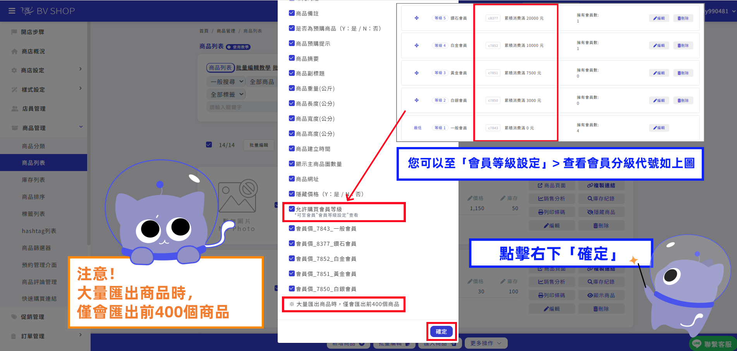Click 隱藏商品 eye-slash button
Viewport: 737px width, 351px height.
[x=601, y=212]
